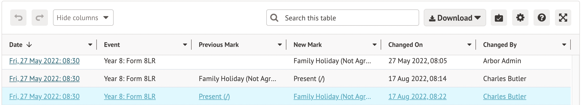
Task: Expand table to full screen
Action: pos(563,18)
